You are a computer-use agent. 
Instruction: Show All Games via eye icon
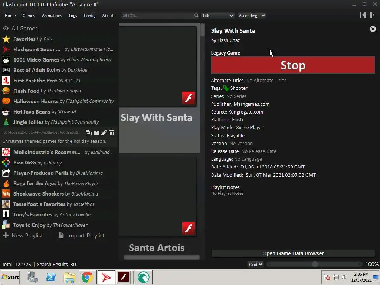pos(6,28)
